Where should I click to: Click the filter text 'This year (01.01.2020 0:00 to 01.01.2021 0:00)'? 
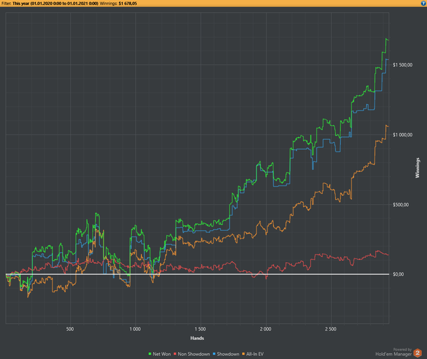pos(56,4)
